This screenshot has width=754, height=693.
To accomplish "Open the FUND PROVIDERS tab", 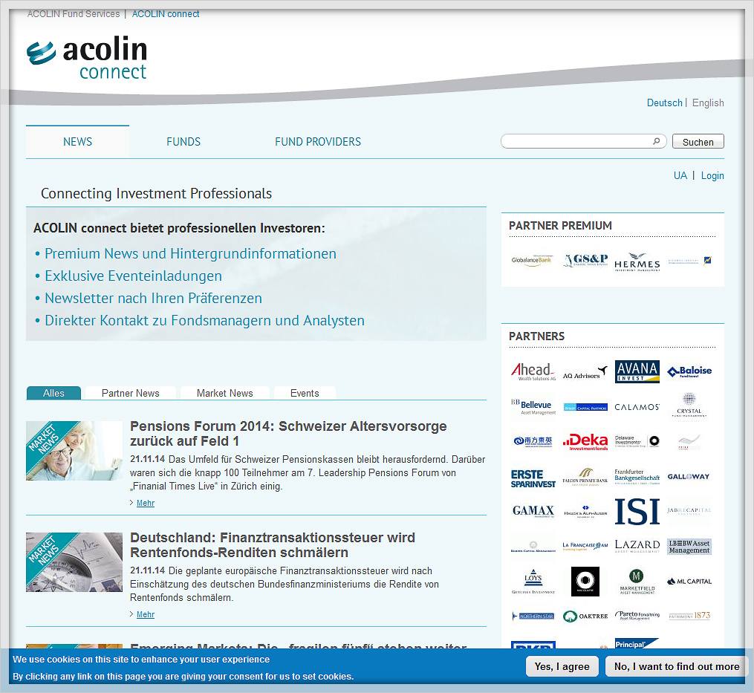I will [x=318, y=141].
